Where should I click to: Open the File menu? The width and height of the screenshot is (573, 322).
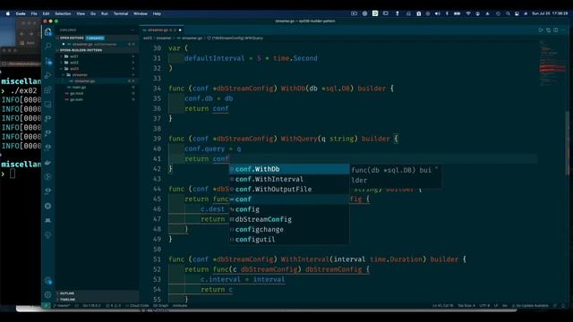[x=34, y=13]
